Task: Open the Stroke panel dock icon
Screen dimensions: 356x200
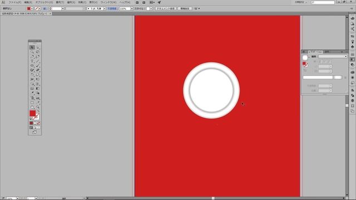Action: click(x=352, y=54)
